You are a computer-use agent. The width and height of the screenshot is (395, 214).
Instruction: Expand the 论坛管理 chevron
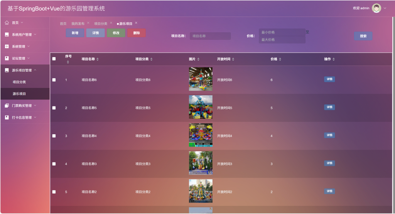click(x=29, y=58)
